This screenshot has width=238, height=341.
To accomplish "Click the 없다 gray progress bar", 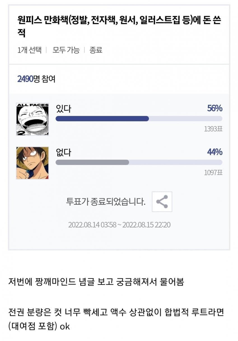I will coord(92,162).
